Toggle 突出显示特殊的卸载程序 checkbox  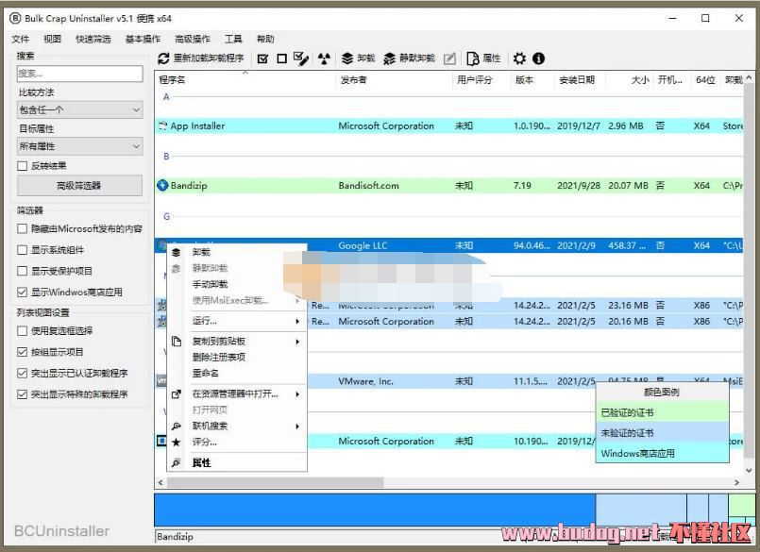[22, 394]
